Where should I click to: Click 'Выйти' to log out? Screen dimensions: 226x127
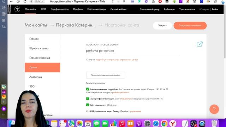click(x=215, y=10)
